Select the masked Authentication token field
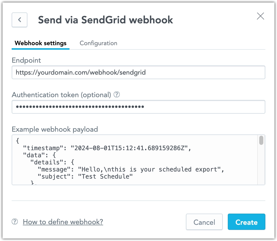This screenshot has height=241, width=277. pos(138,107)
